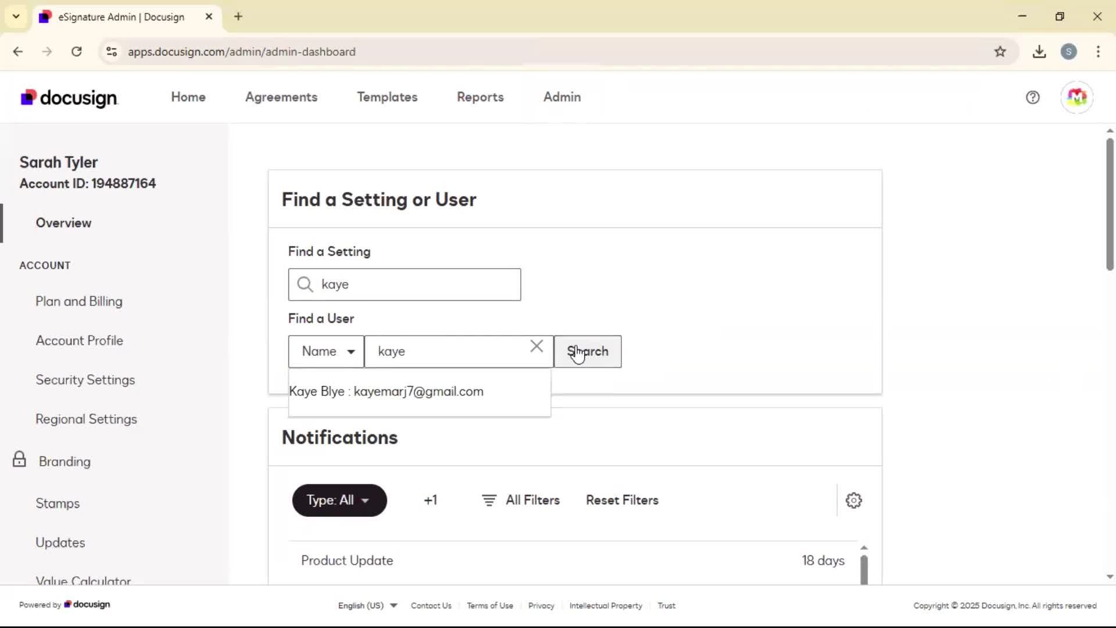Open the Reports tab

coord(480,97)
